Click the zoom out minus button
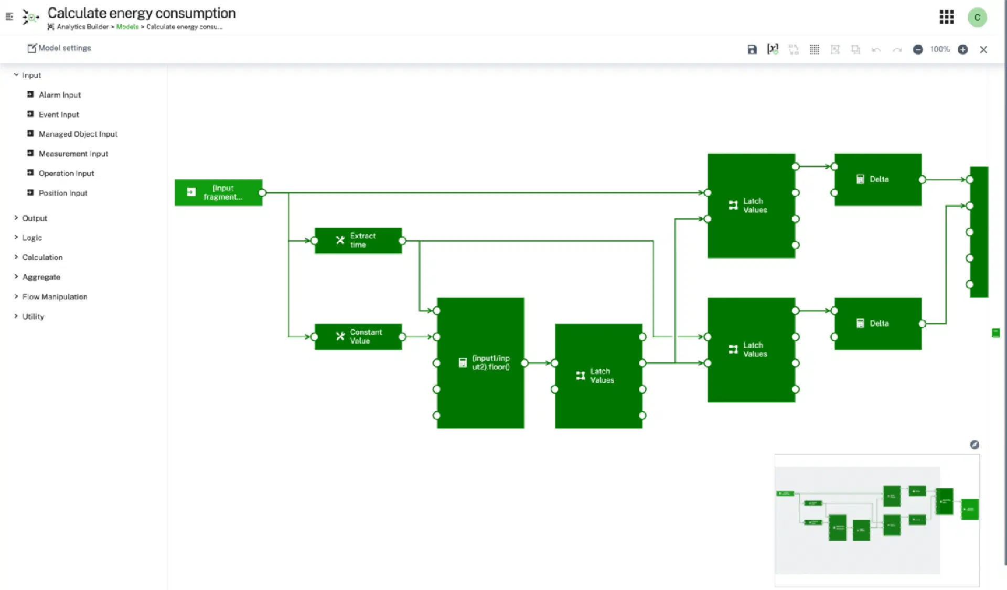The height and width of the screenshot is (590, 1007). point(918,49)
